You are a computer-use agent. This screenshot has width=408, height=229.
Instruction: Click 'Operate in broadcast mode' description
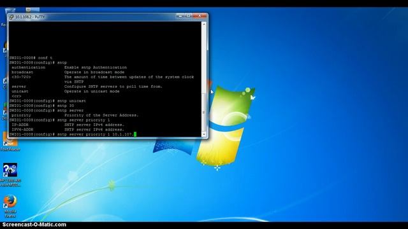94,72
